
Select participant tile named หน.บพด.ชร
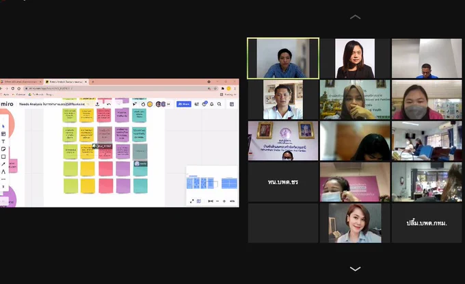point(283,182)
